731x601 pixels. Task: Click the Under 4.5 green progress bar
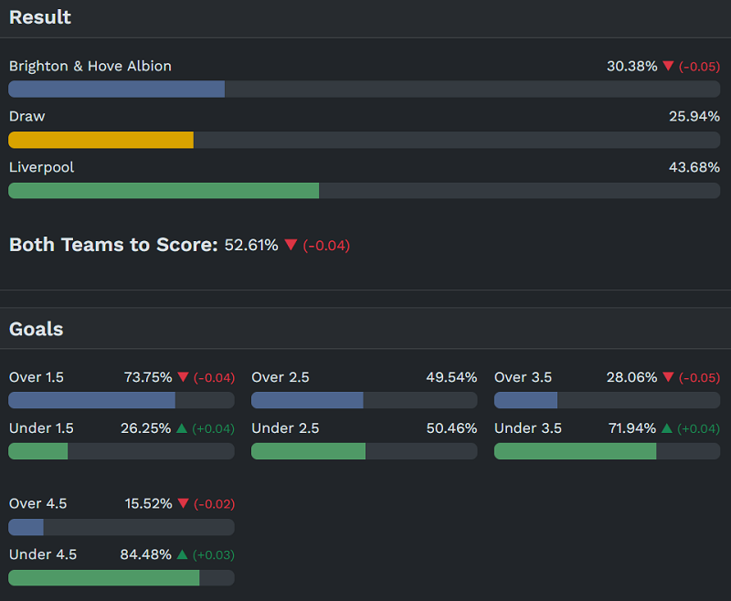tap(103, 577)
